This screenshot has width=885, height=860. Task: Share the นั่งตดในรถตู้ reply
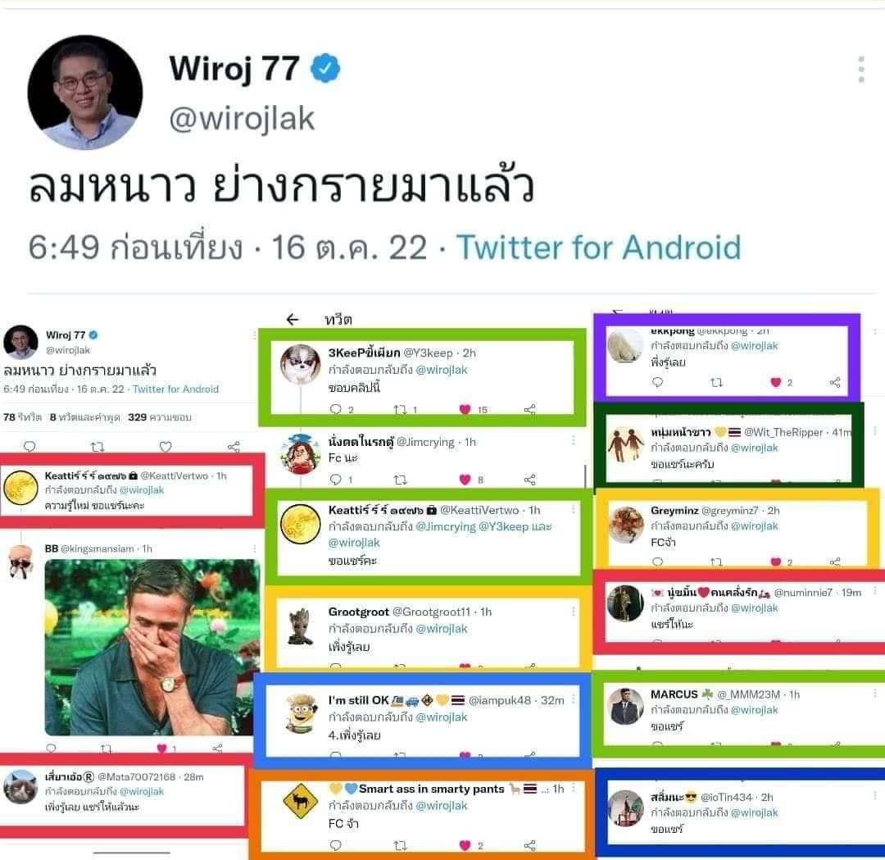[x=529, y=480]
